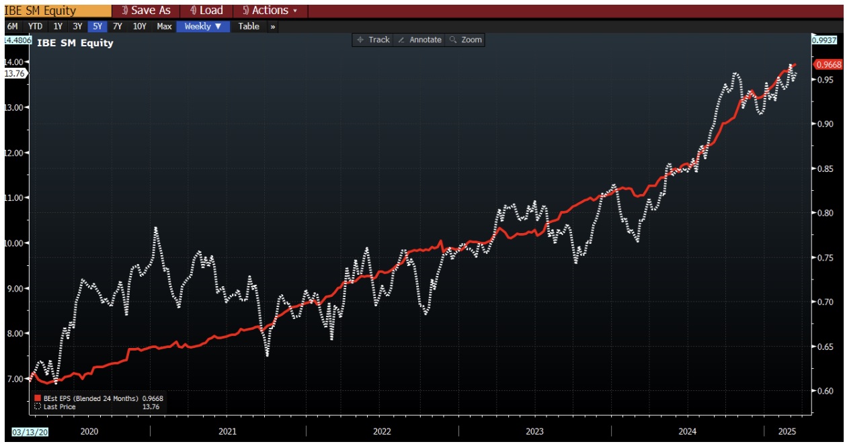This screenshot has height=444, width=847.
Task: Click the red 0.9668 EPS value tag
Action: tap(828, 64)
